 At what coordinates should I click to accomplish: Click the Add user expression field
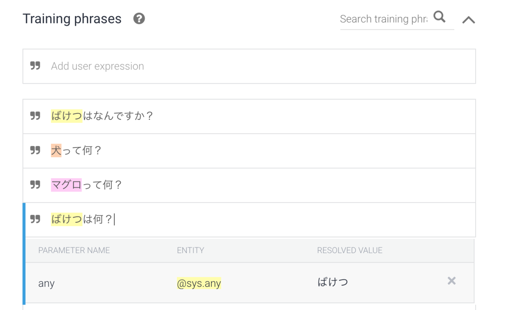coord(249,66)
